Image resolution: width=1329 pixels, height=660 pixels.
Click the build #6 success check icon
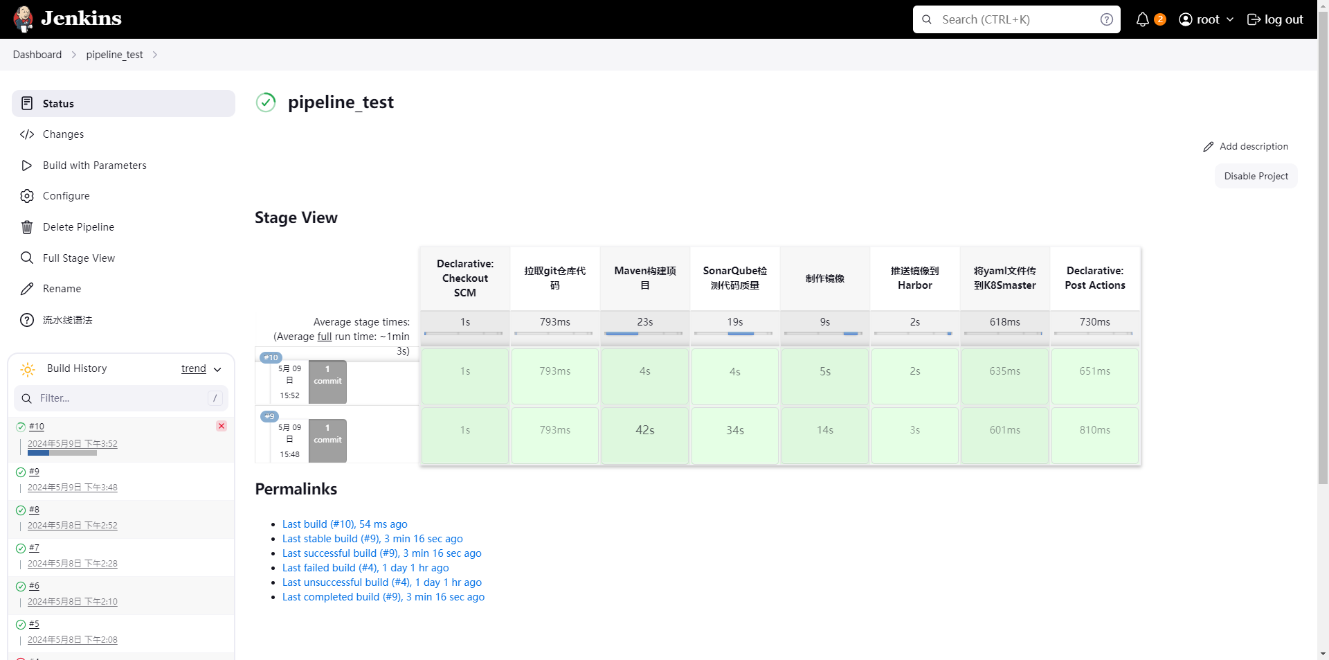(x=21, y=587)
